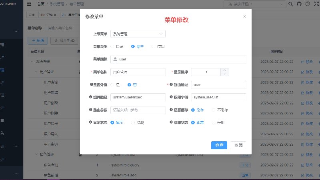Click the edit icon in the 用户查询 row
Viewport: 320px width, 180px height.
coord(302,83)
